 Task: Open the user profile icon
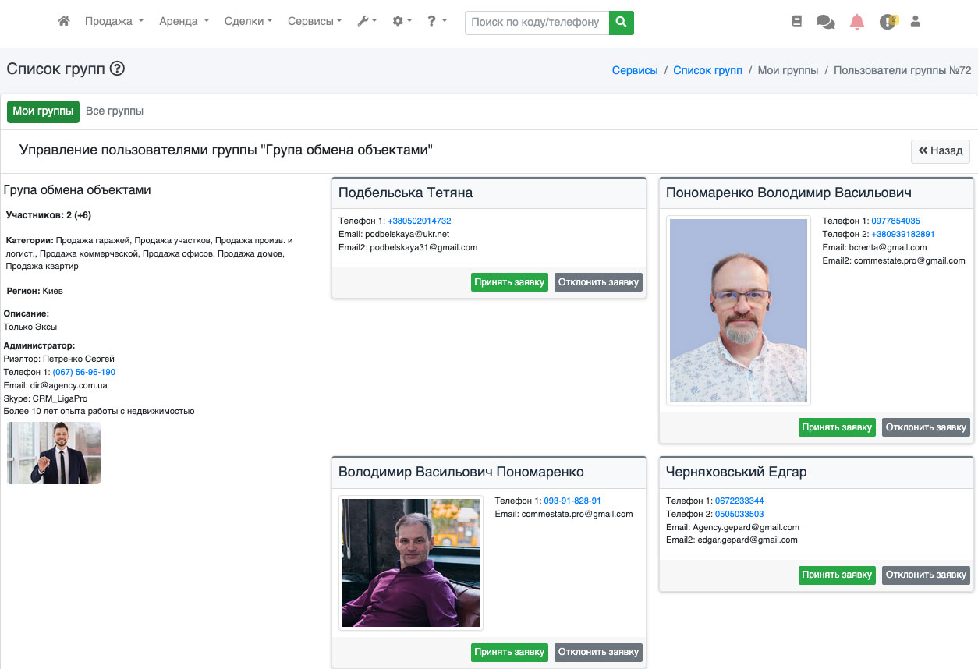click(916, 22)
